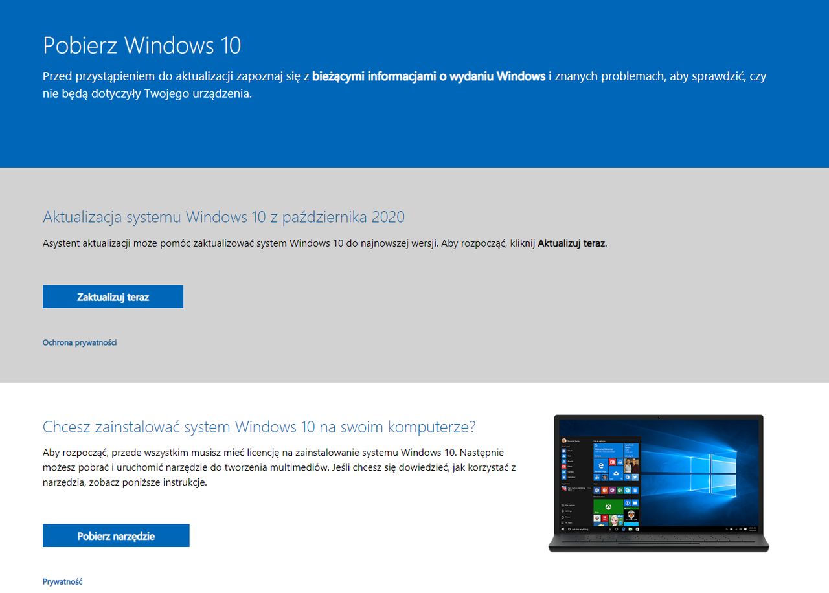This screenshot has width=829, height=593.
Task: Click heading Chcesz zainstalować system Windows 10
Action: tap(259, 427)
